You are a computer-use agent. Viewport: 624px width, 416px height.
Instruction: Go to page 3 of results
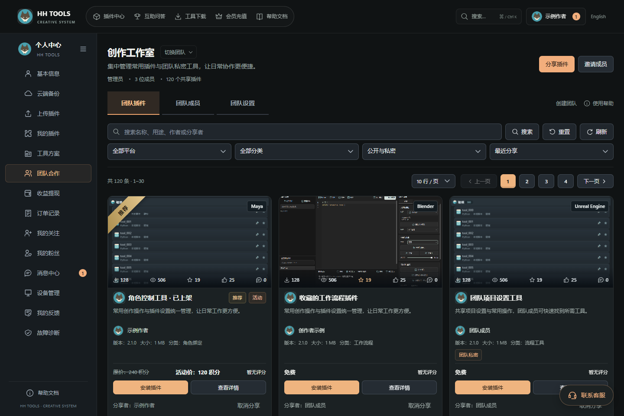click(546, 181)
